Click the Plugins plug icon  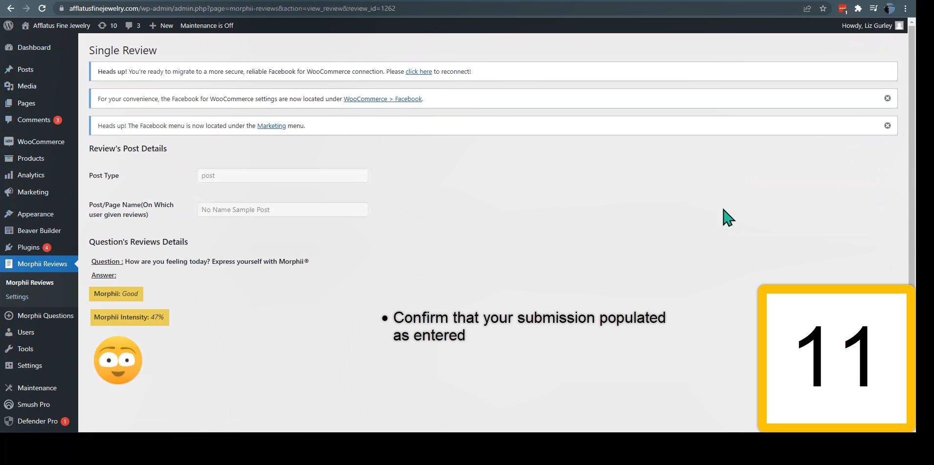pos(9,247)
